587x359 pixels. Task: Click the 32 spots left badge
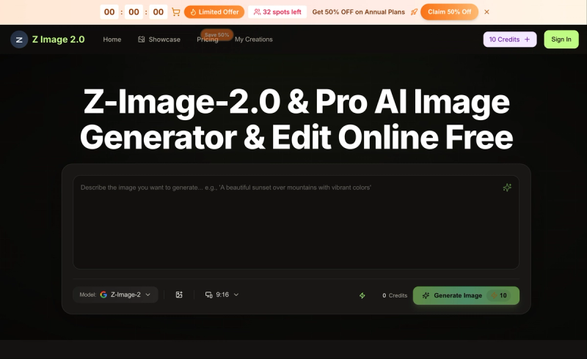pyautogui.click(x=277, y=12)
